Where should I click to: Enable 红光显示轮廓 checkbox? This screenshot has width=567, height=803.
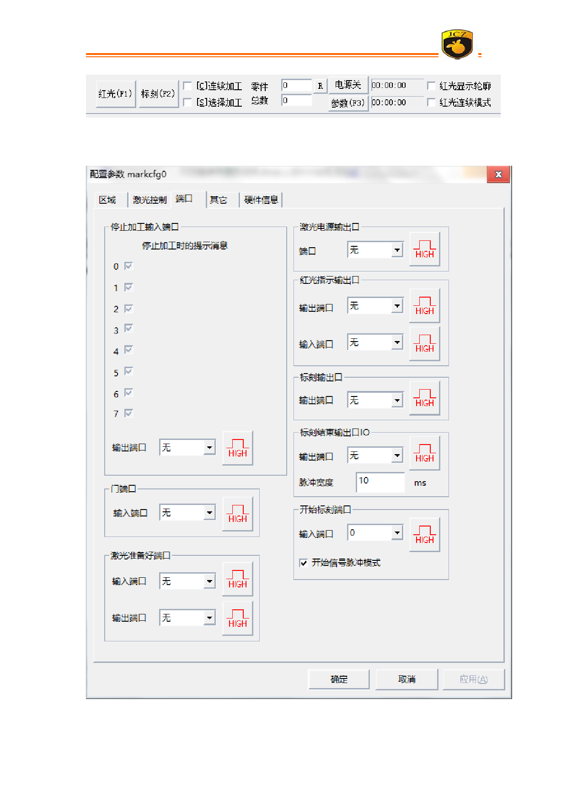[431, 86]
